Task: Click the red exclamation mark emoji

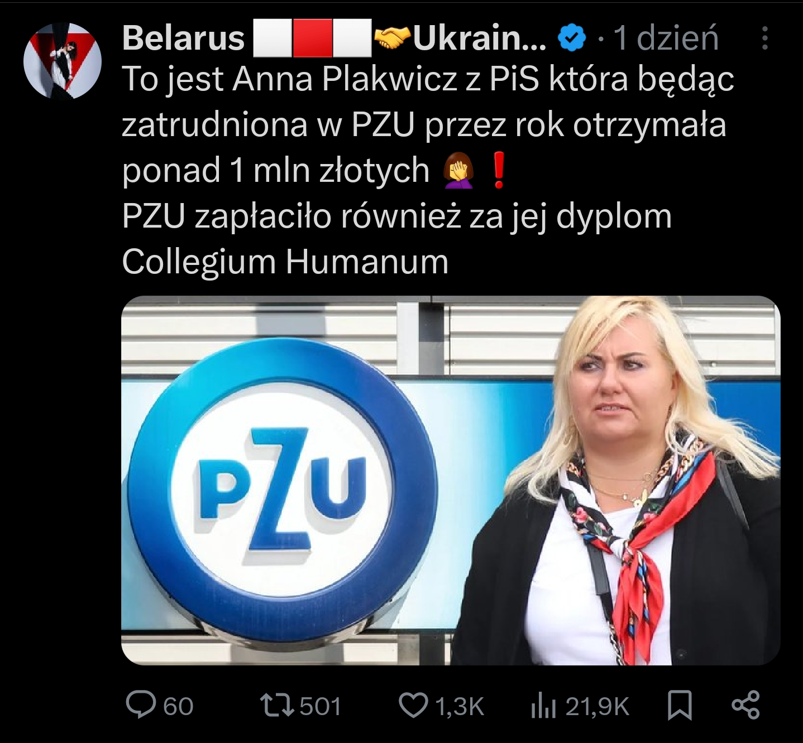Action: [x=499, y=171]
